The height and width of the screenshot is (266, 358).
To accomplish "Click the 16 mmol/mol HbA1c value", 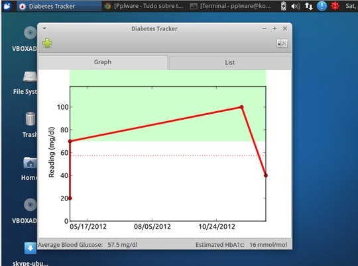I will 268,245.
